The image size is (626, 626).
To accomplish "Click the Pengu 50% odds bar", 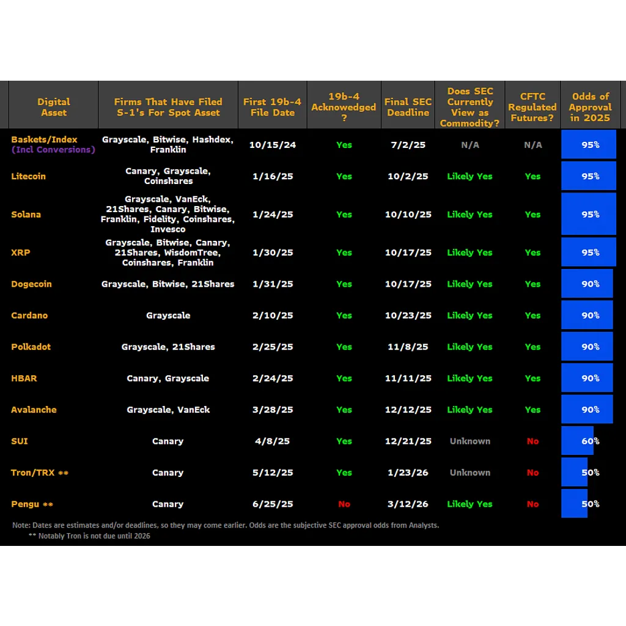I will coord(574,504).
